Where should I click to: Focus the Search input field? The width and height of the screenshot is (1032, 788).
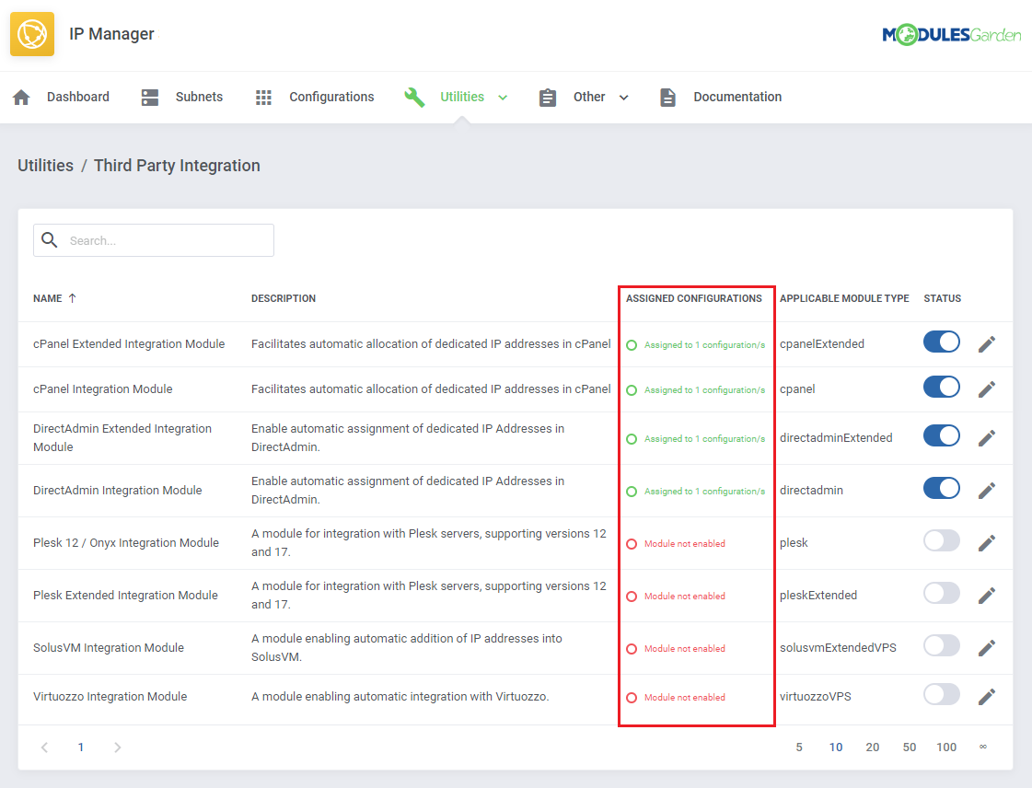click(154, 240)
